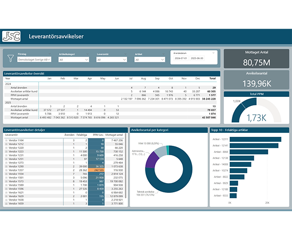This screenshot has height=240, width=292.
Task: Click the 2025 total value 42 507 046
Action: [209, 118]
